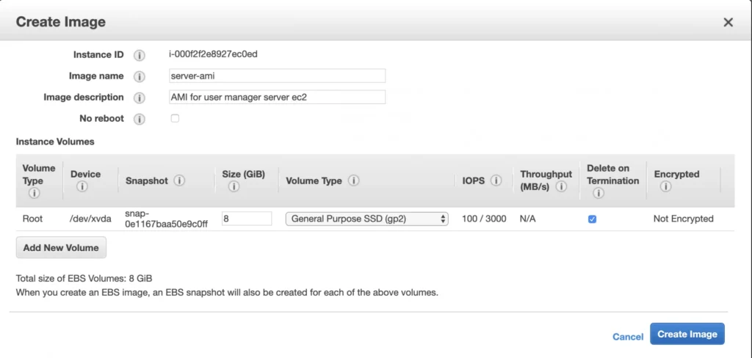Click the info icon next to Volume Type dropdown header
Screen dimensions: 752x358
[354, 180]
